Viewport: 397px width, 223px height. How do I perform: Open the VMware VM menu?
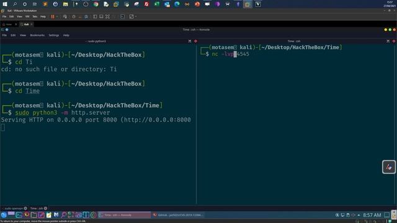27,17
